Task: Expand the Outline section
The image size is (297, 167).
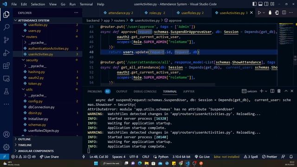Action: pos(47,139)
